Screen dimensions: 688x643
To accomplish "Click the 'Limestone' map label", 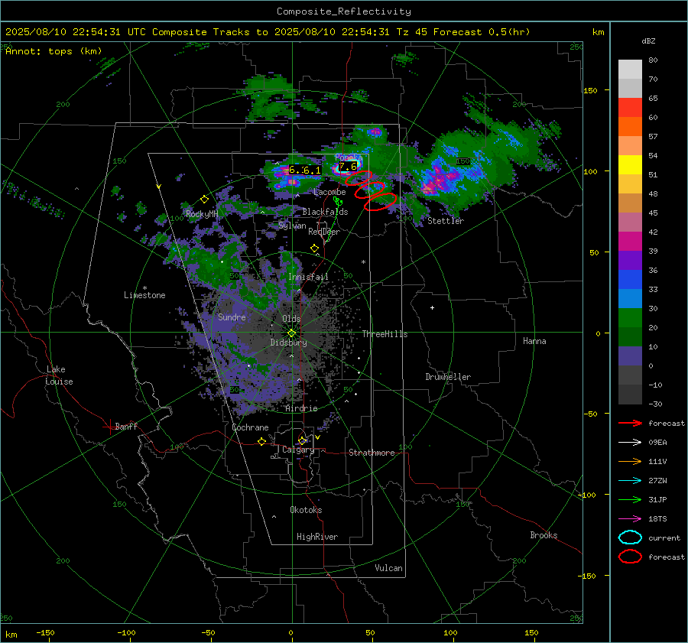I will click(144, 295).
